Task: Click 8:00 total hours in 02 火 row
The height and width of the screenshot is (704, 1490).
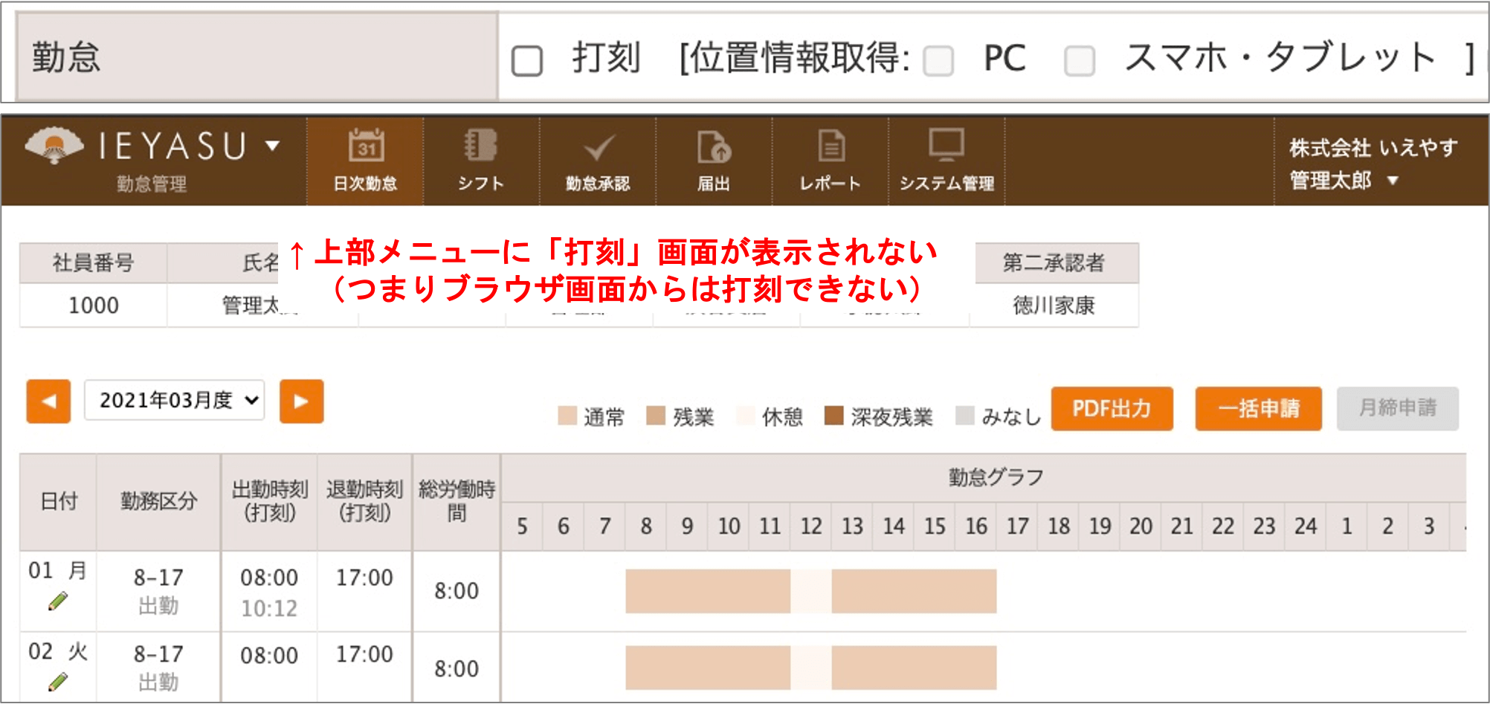Action: [x=457, y=669]
